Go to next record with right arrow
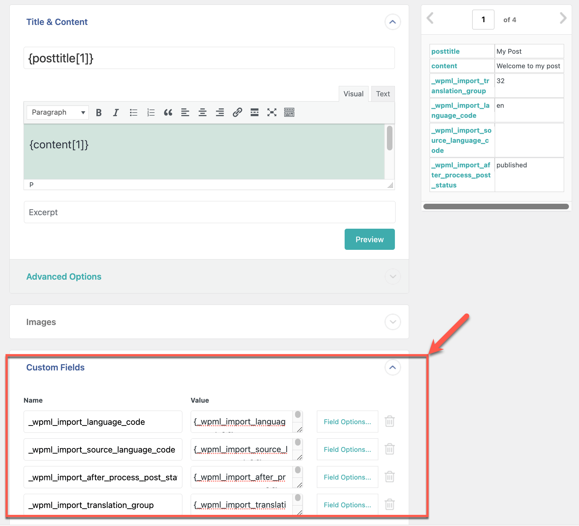This screenshot has height=526, width=579. (563, 18)
